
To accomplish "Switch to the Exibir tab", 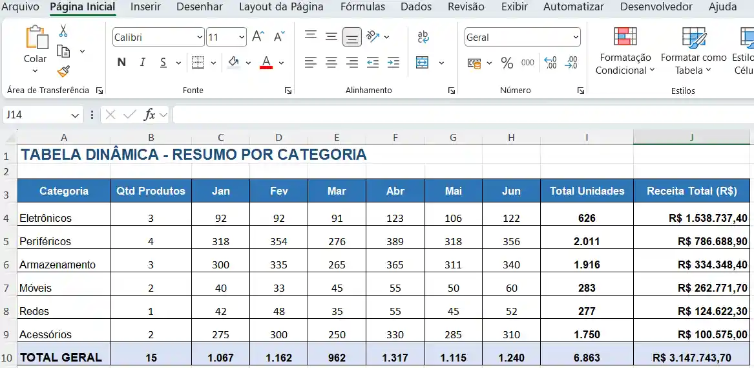I will [514, 6].
